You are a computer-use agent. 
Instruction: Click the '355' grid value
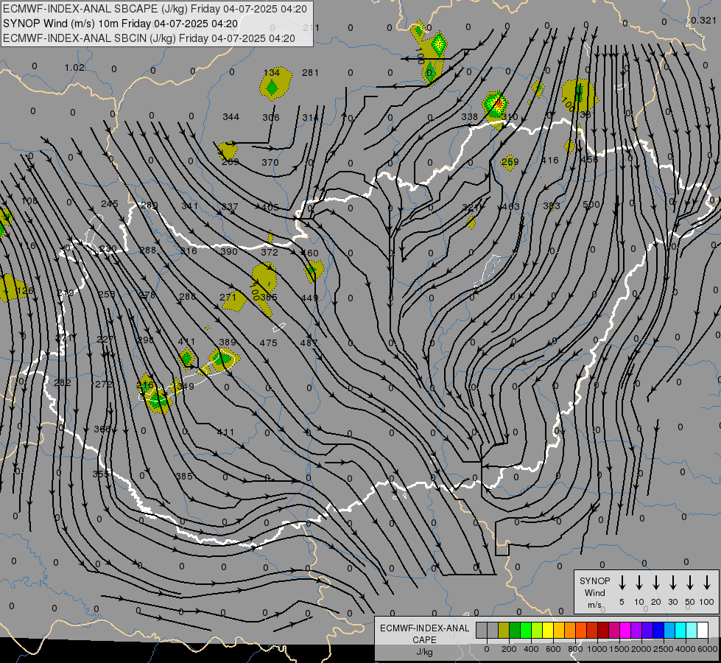(x=101, y=474)
